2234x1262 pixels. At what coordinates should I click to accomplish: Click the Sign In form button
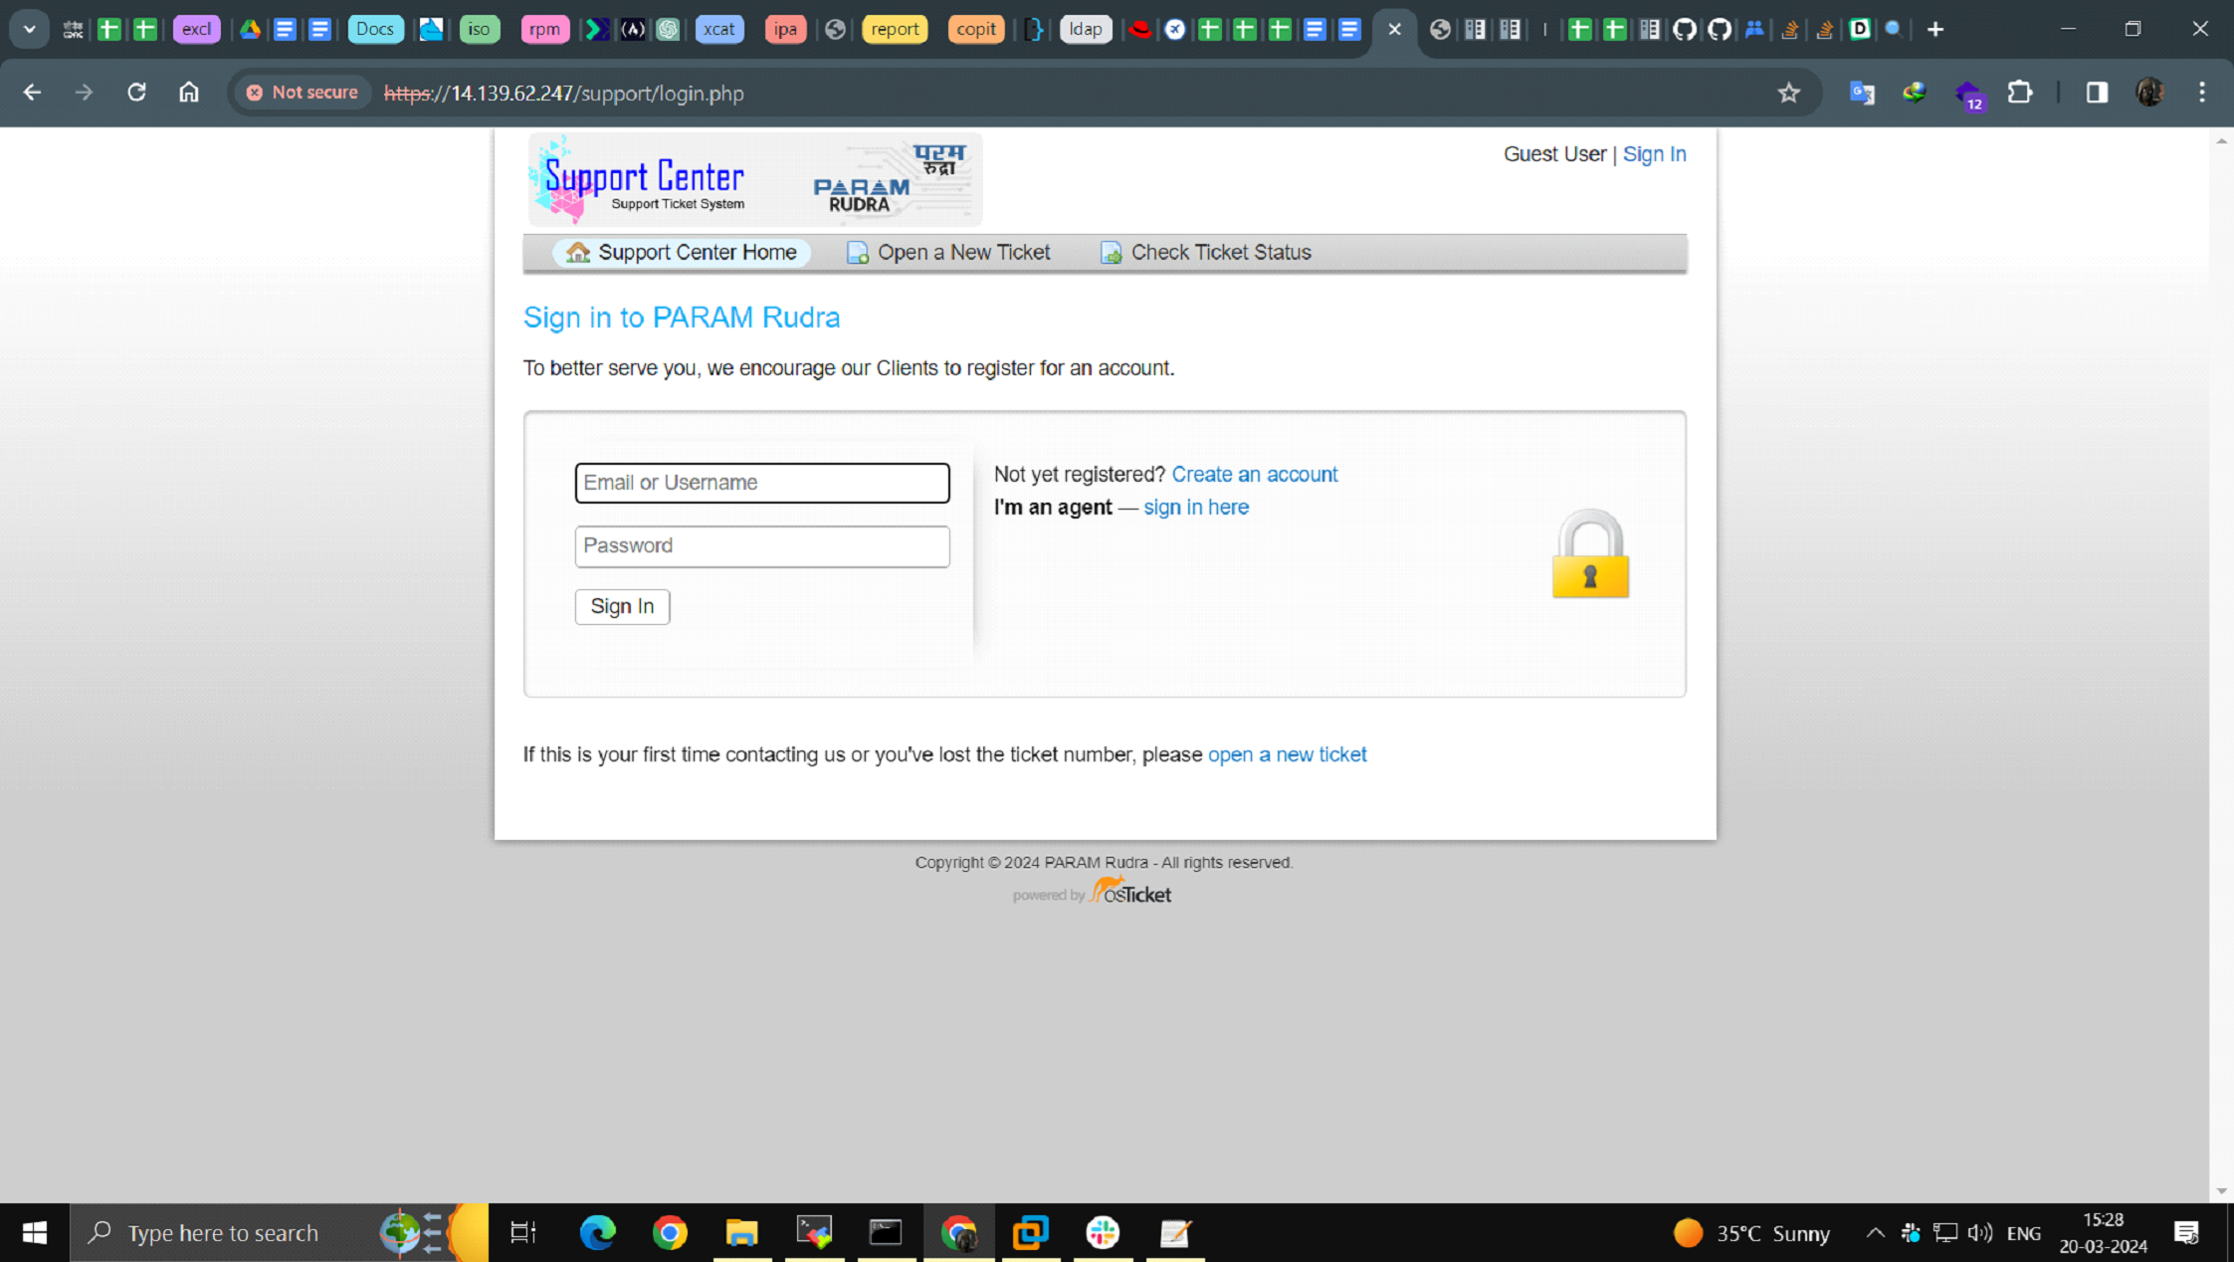[622, 606]
